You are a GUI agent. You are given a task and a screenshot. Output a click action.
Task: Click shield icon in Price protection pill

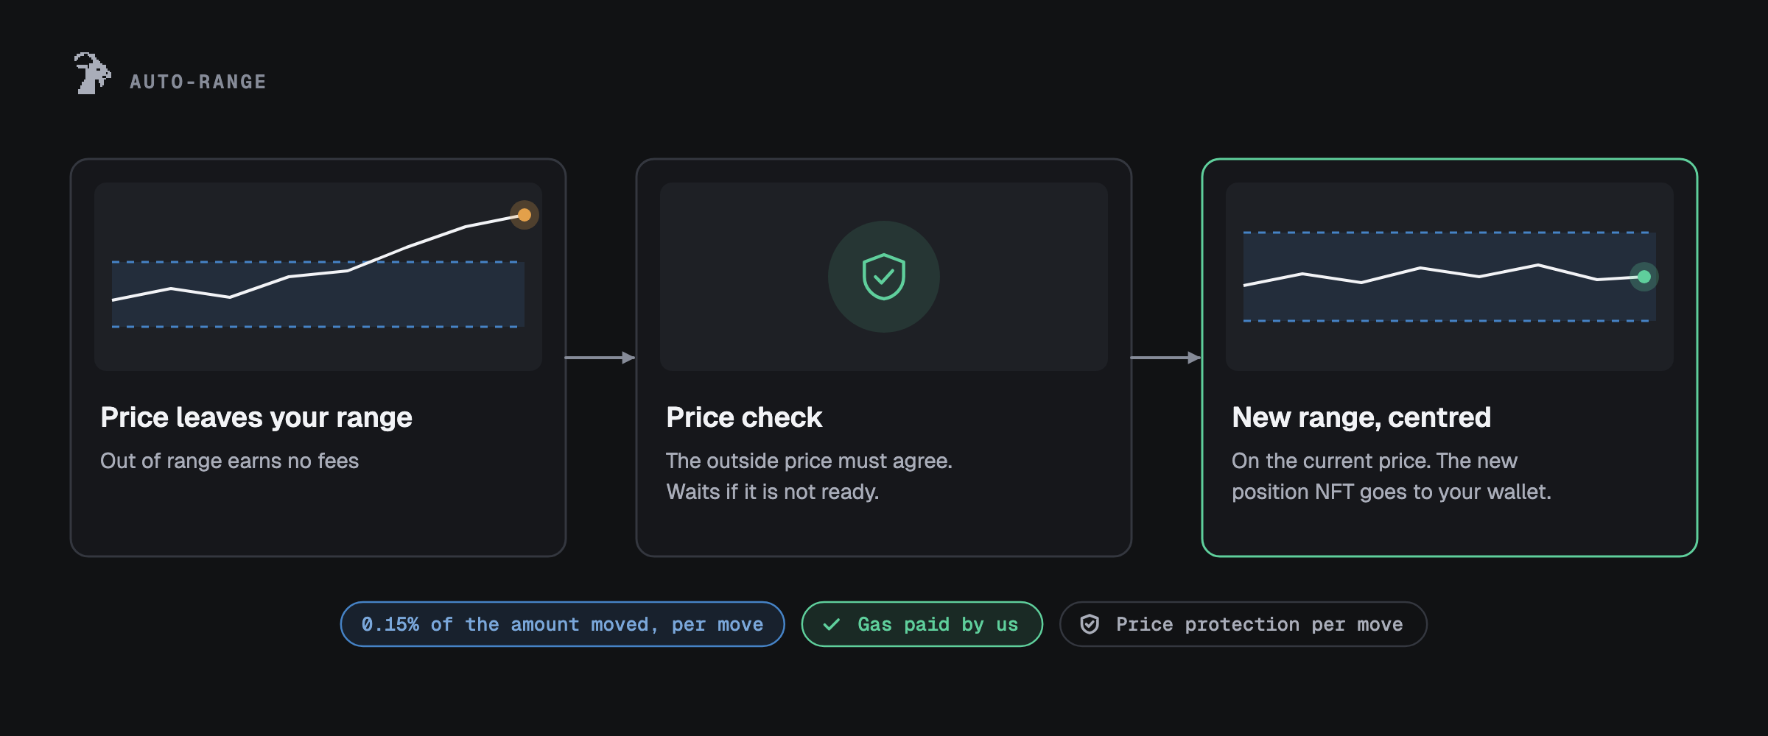coord(1090,624)
